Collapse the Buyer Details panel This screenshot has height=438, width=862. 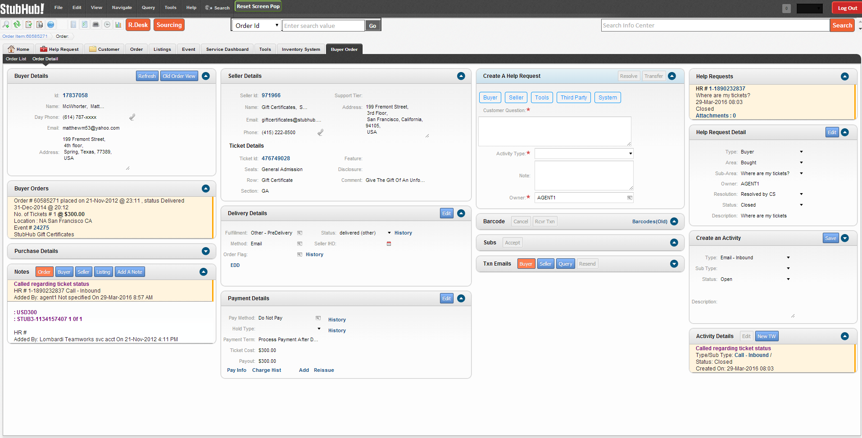click(206, 76)
